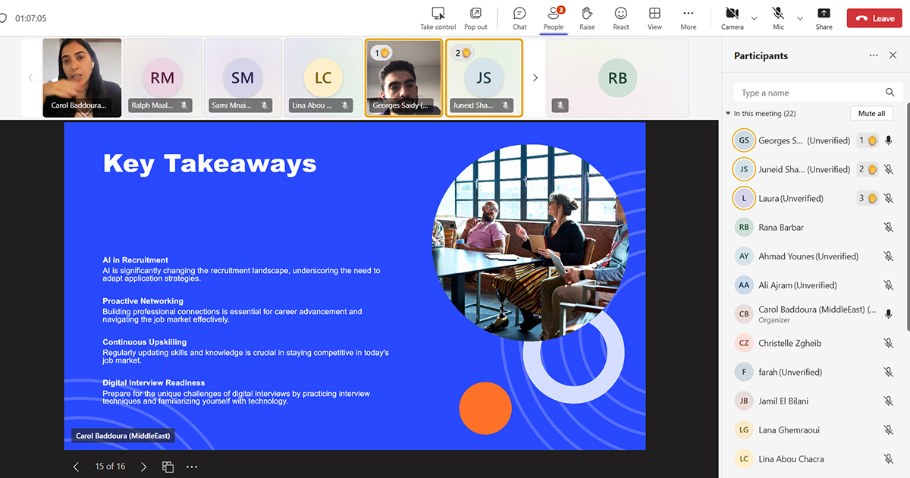This screenshot has width=910, height=478.
Task: Show previous participants in video strip
Action: point(31,77)
